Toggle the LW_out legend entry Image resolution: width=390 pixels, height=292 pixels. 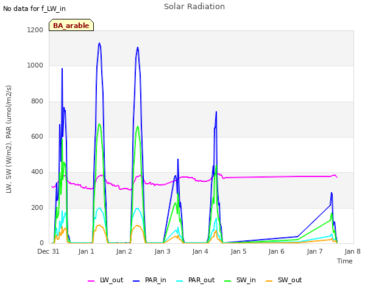(x=105, y=280)
